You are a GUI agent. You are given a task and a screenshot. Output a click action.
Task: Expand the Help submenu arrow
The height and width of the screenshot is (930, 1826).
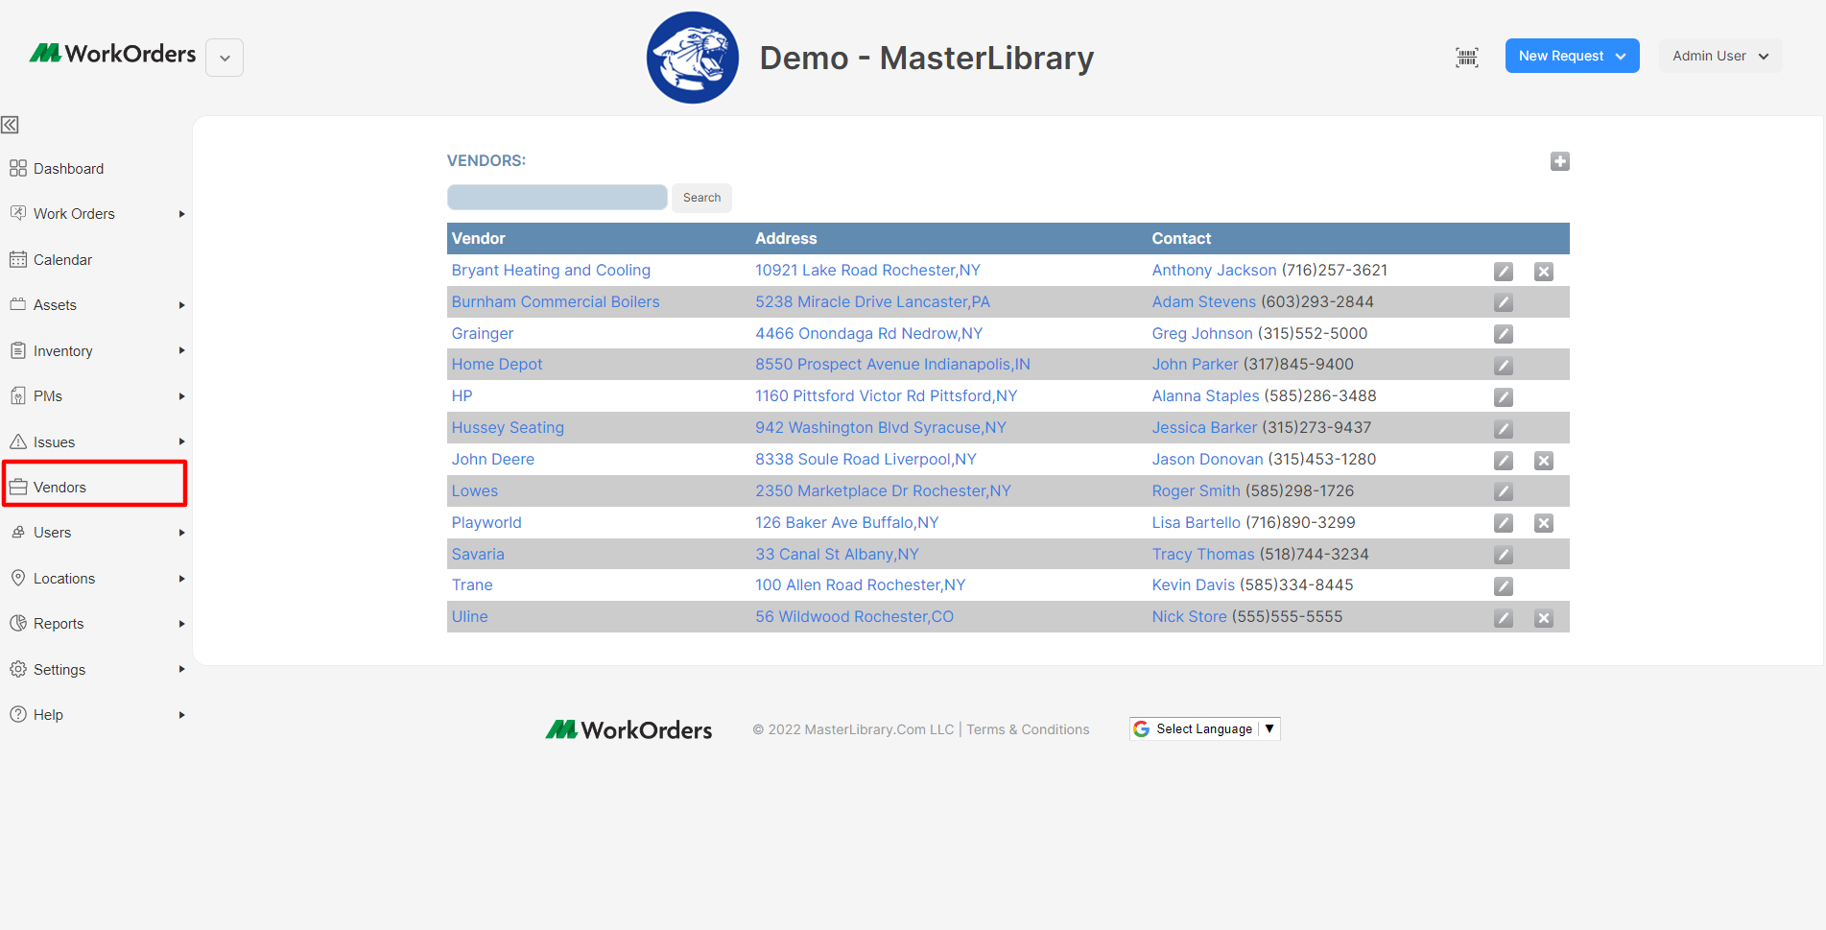[181, 715]
